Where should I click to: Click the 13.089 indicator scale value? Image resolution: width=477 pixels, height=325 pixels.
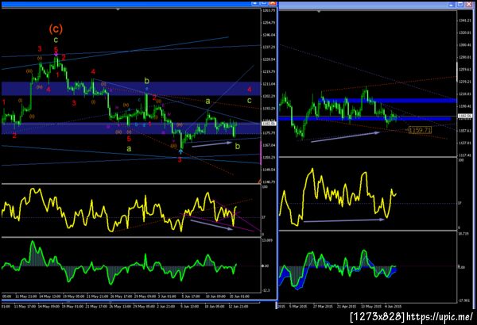point(267,240)
